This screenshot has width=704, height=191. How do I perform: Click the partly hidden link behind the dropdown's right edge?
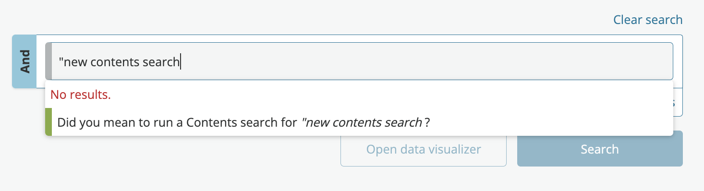[674, 103]
